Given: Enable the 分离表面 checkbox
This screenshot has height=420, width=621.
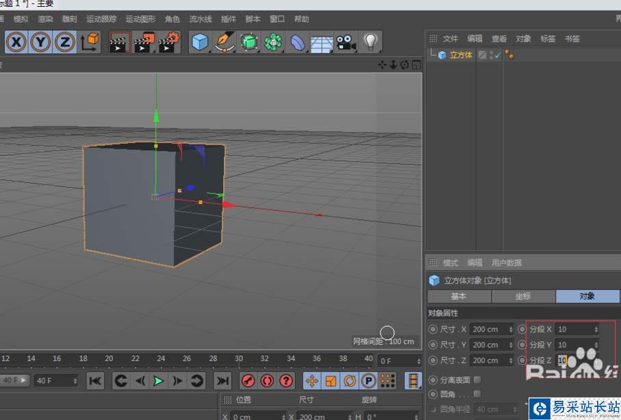Looking at the screenshot, I should 477,379.
